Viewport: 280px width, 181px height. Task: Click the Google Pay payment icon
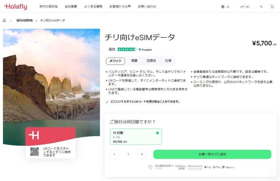(217, 167)
